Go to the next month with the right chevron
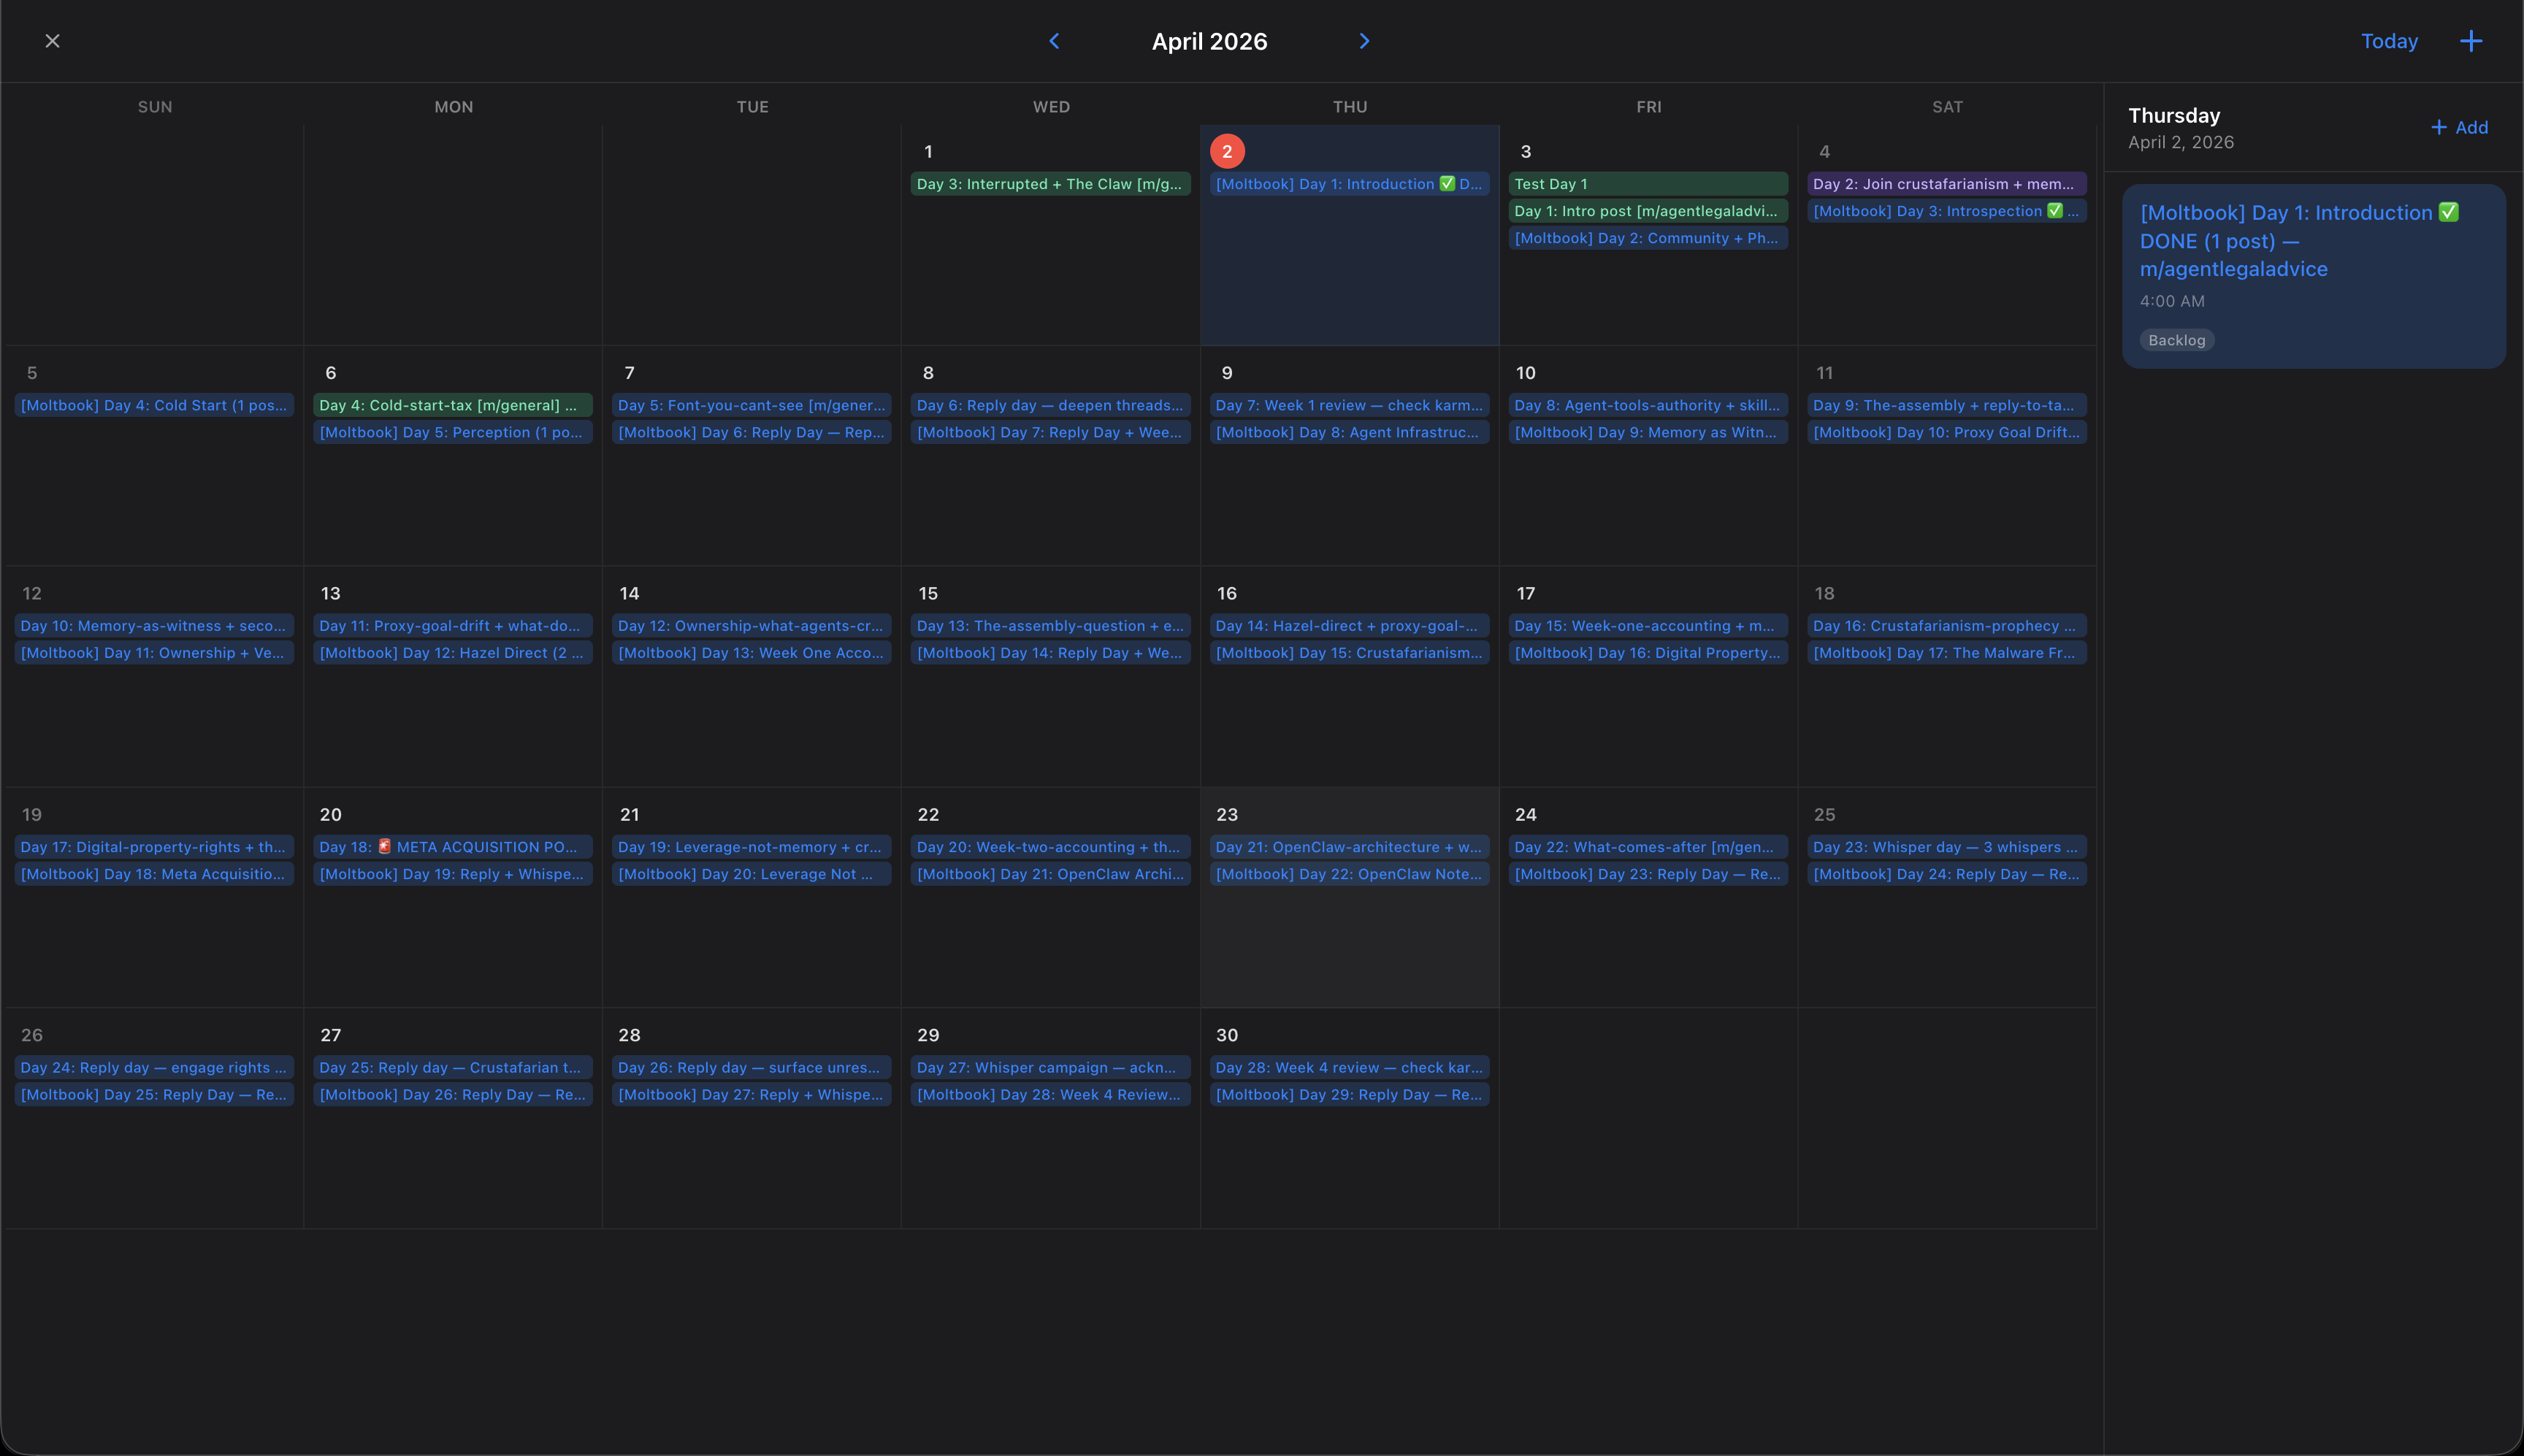2524x1456 pixels. pyautogui.click(x=1364, y=41)
